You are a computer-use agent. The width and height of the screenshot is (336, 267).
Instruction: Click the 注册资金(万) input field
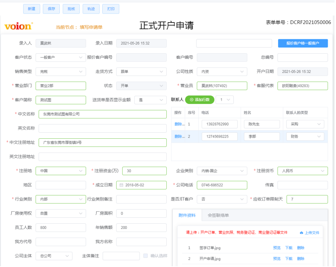[x=145, y=171]
